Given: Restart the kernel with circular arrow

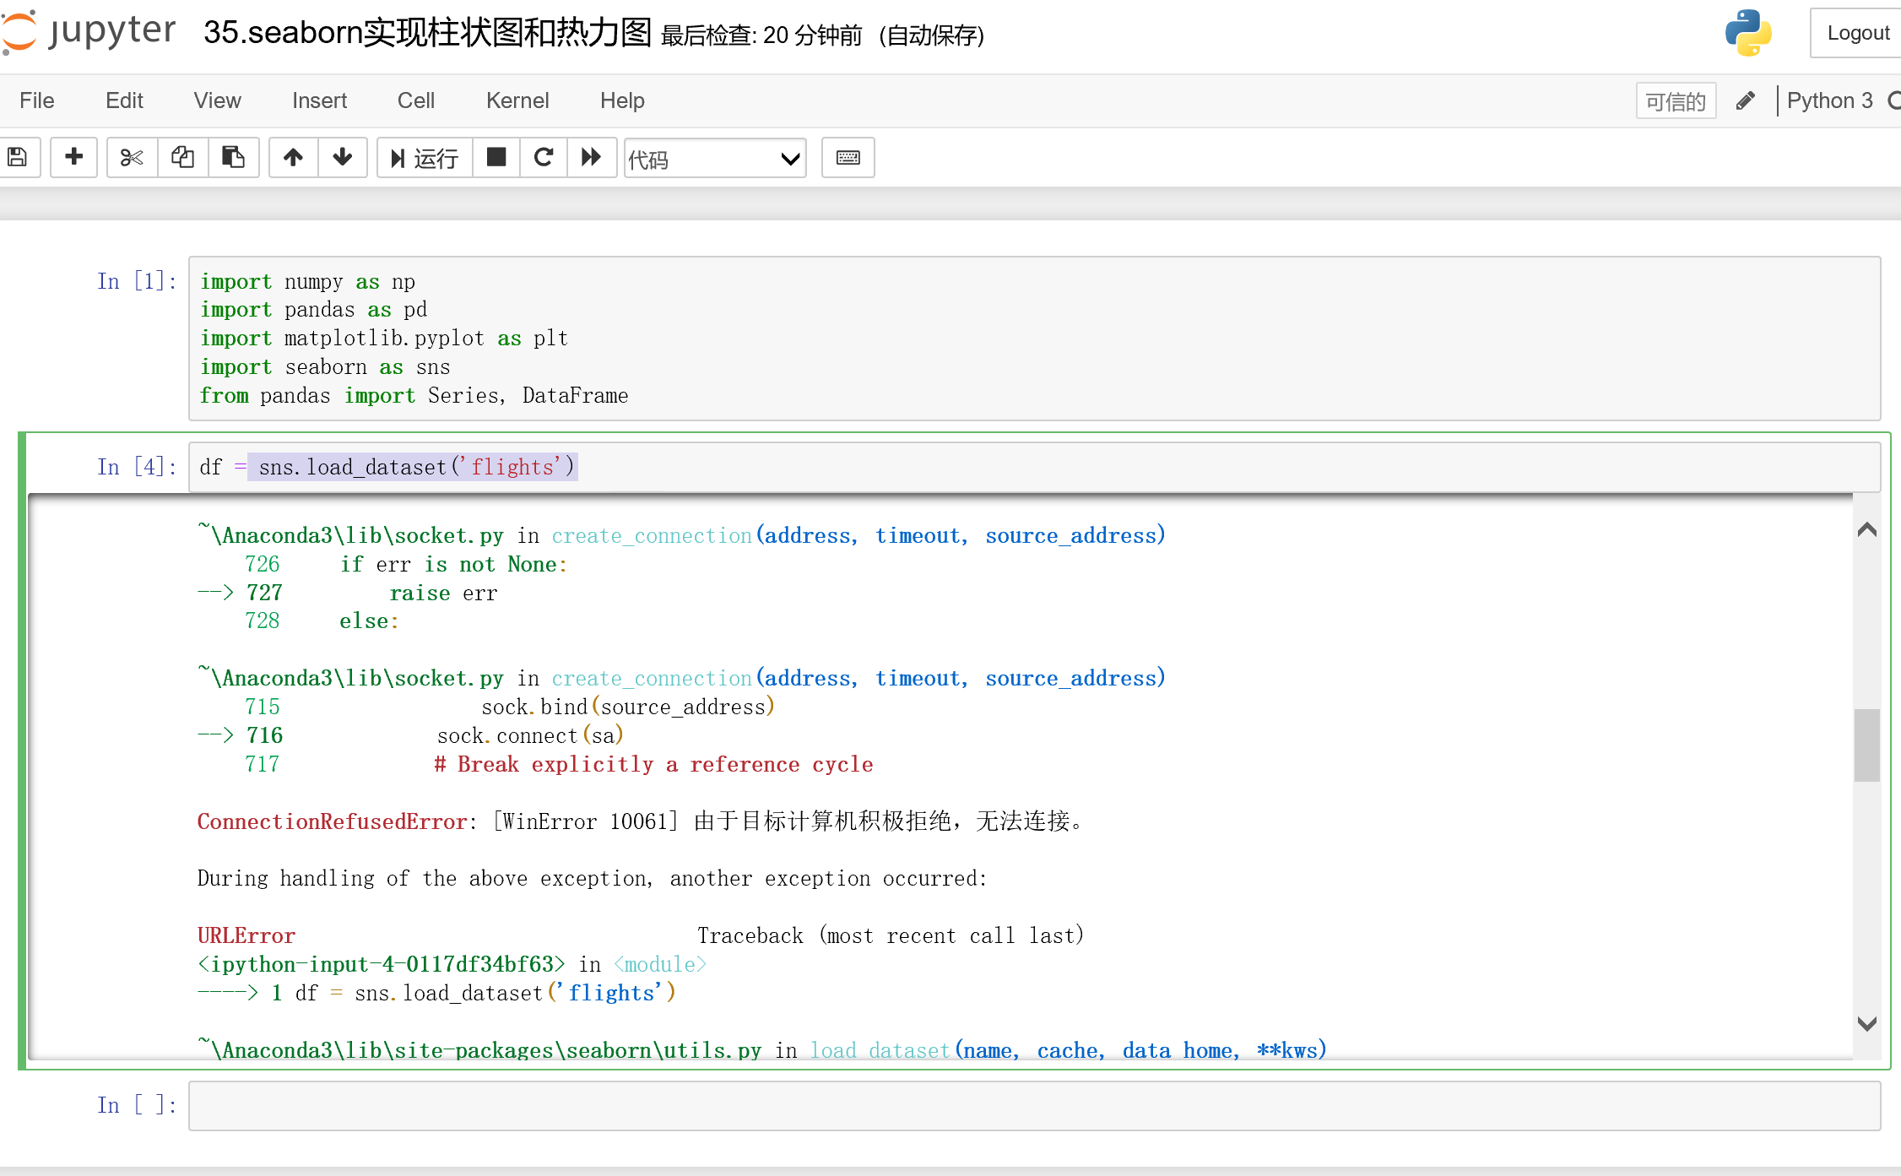Looking at the screenshot, I should click(x=544, y=158).
